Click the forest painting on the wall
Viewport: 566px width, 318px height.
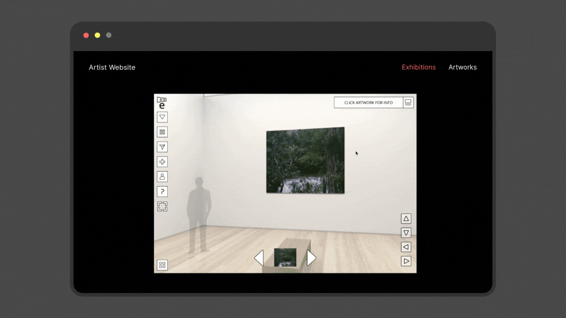tap(305, 160)
